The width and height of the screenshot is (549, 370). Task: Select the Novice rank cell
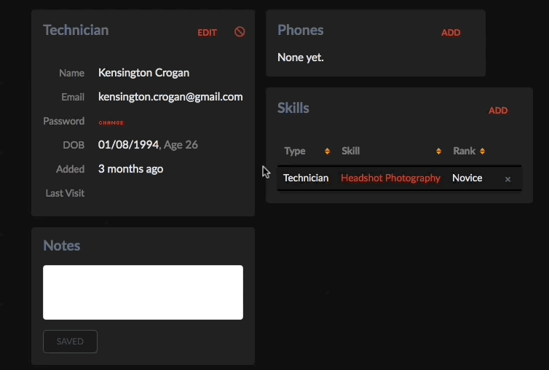point(467,178)
